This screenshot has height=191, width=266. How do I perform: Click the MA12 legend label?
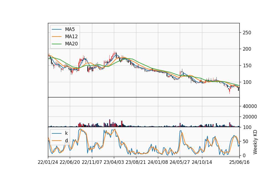pyautogui.click(x=71, y=37)
